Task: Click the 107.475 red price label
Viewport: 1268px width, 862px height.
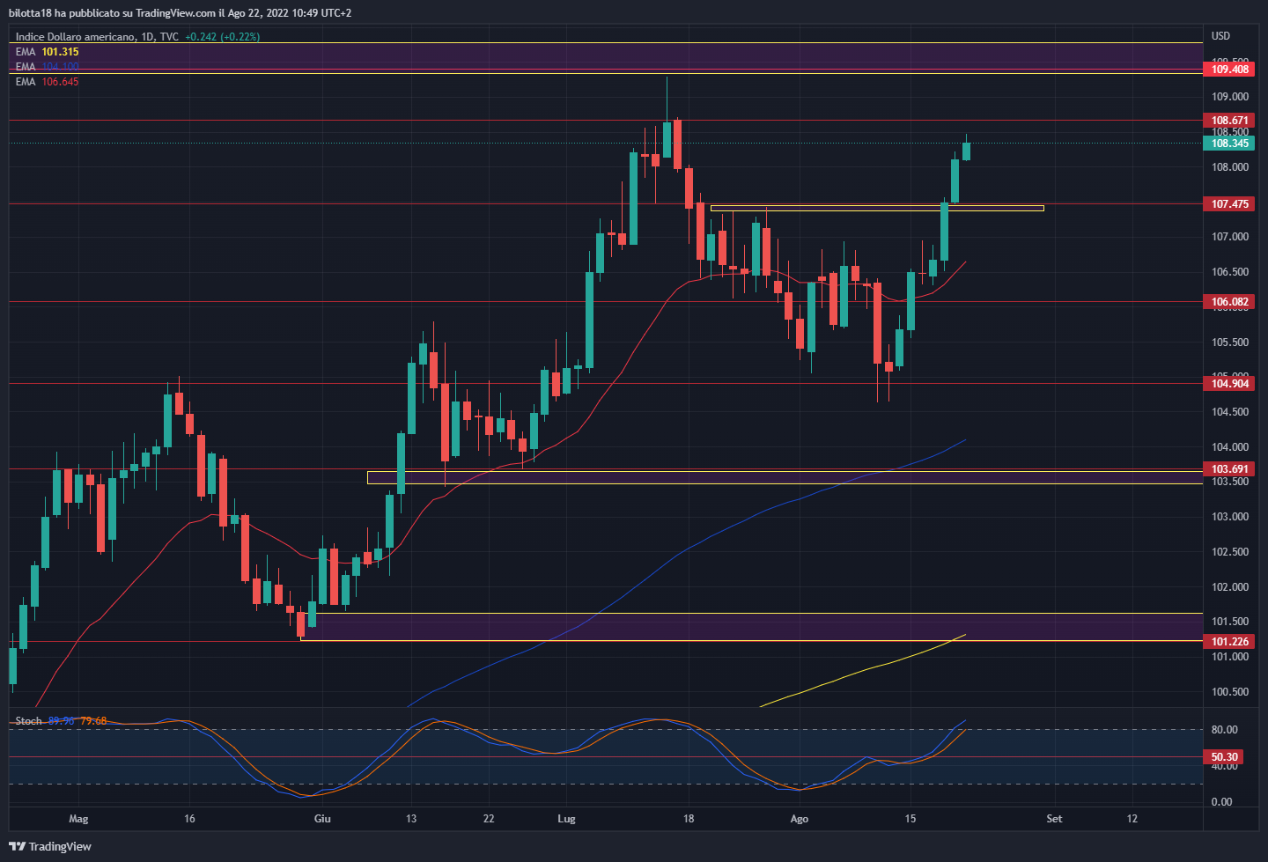Action: [1229, 204]
